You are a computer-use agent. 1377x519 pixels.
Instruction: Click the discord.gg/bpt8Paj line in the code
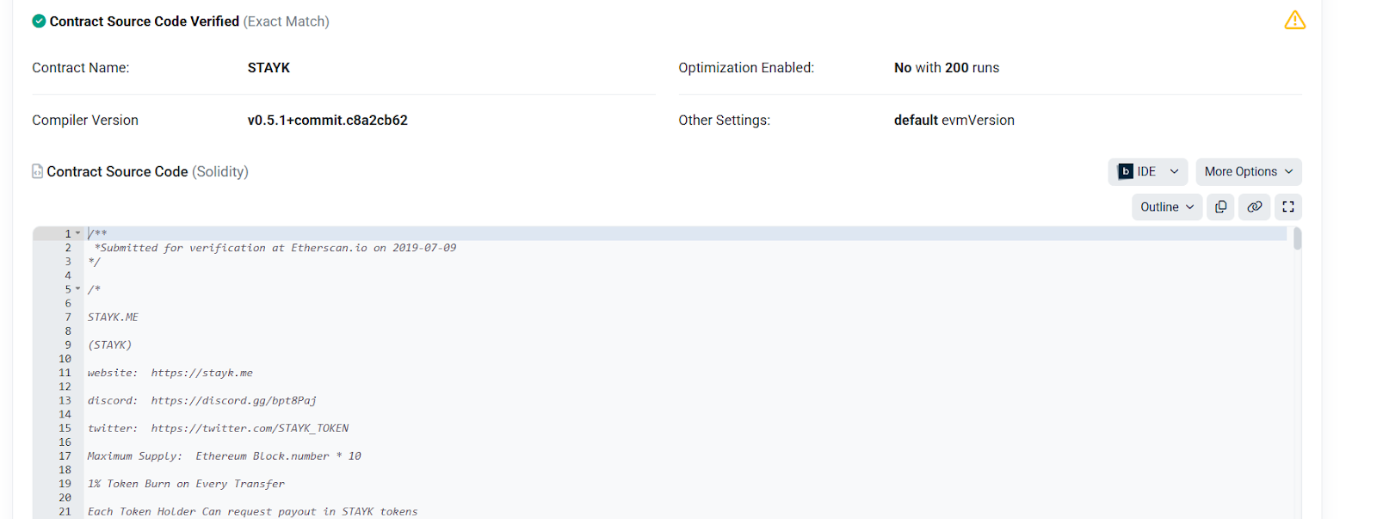pyautogui.click(x=233, y=400)
